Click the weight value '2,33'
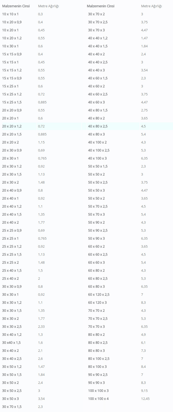Image resolution: width=173 pixels, height=412 pixels. pos(41,326)
